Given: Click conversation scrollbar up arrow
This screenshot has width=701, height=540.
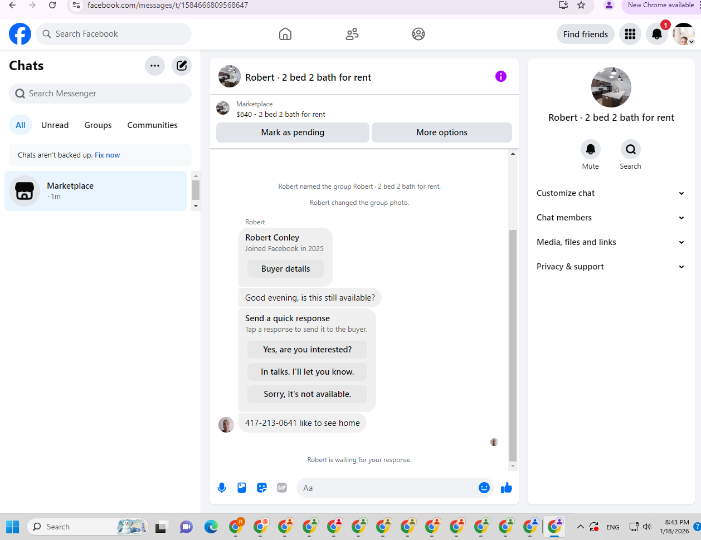Looking at the screenshot, I should click(513, 154).
